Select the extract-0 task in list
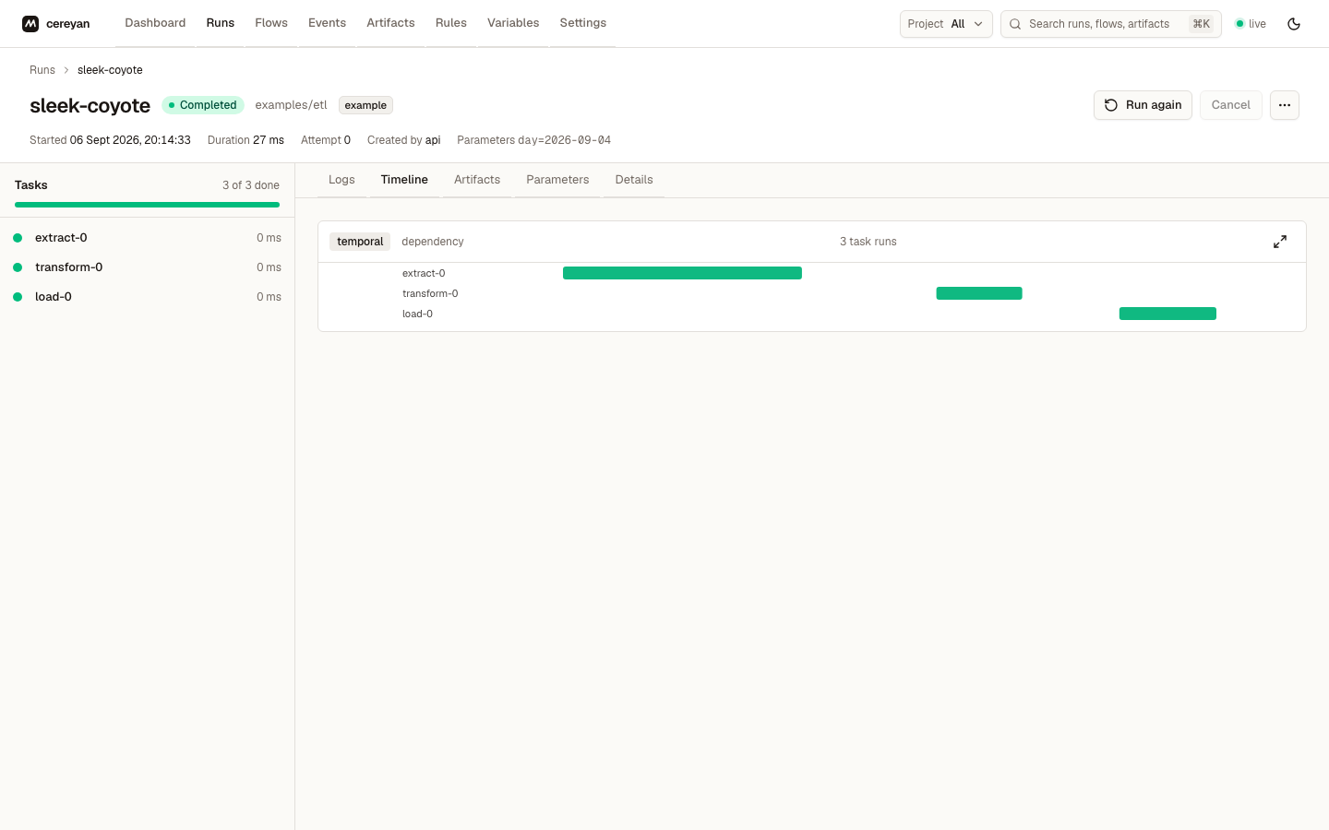Image resolution: width=1329 pixels, height=830 pixels. [x=148, y=238]
